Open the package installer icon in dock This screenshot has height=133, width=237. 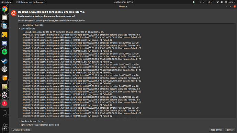(4, 86)
